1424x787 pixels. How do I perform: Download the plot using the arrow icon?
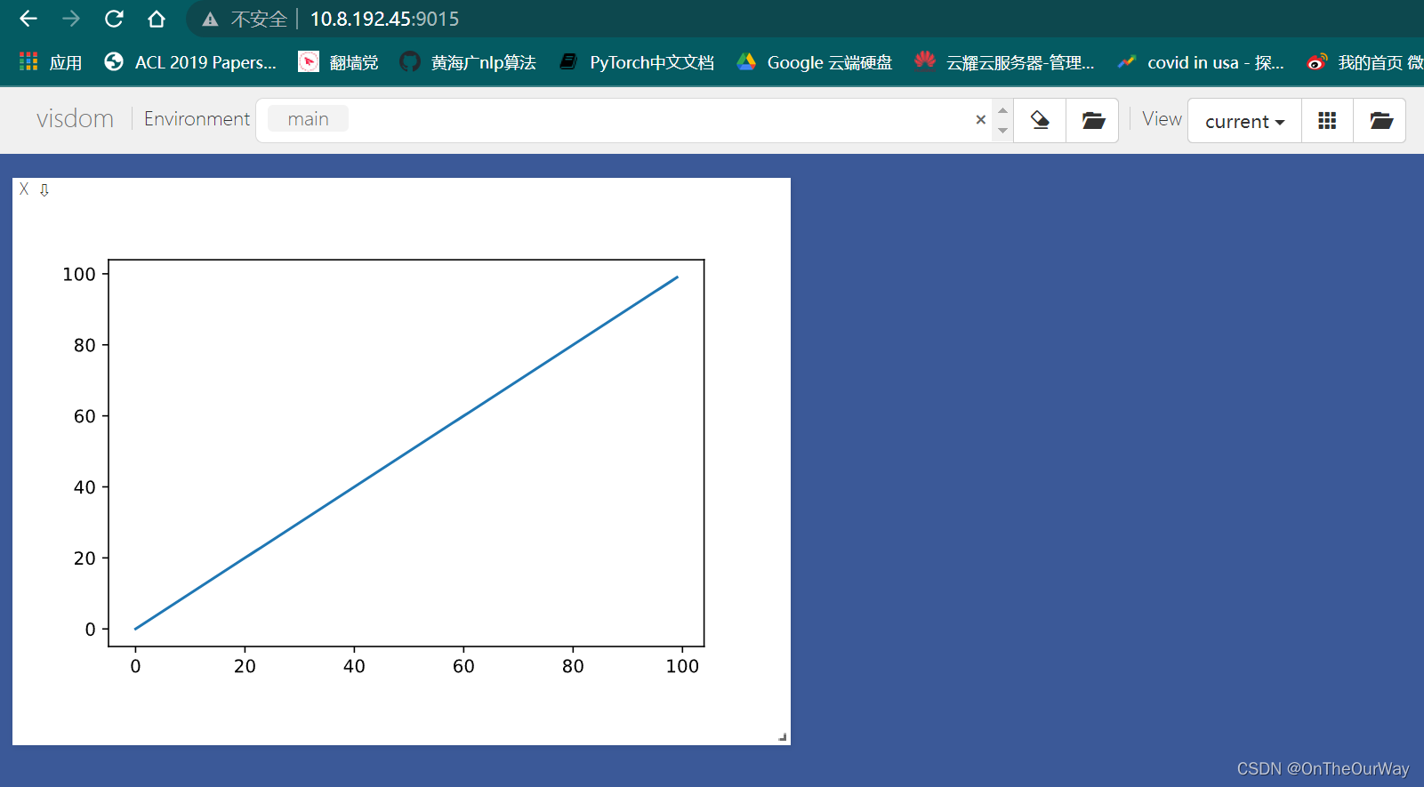[44, 189]
